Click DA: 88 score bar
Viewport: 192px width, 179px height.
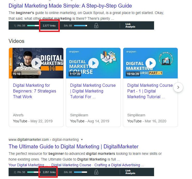[81, 25]
